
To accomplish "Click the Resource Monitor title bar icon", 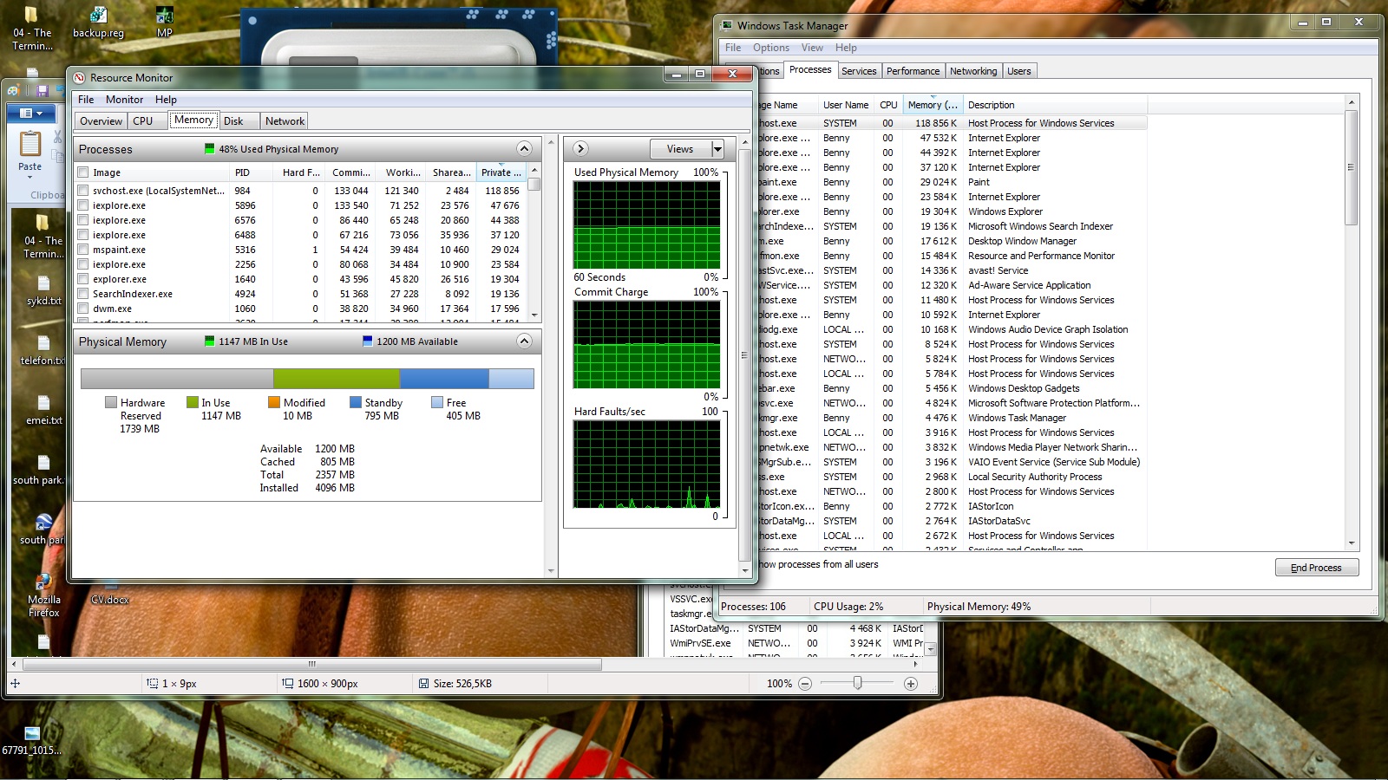I will pos(80,77).
